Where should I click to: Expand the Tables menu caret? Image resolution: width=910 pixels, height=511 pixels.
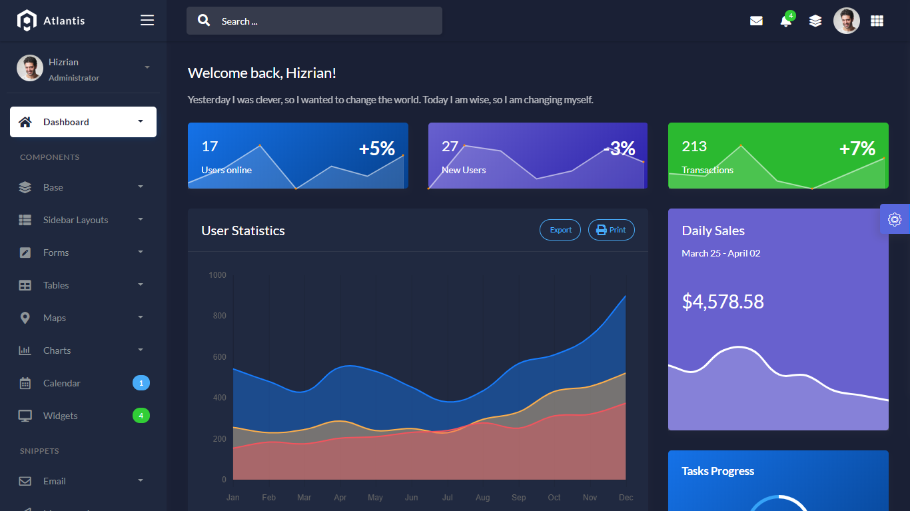pos(141,284)
